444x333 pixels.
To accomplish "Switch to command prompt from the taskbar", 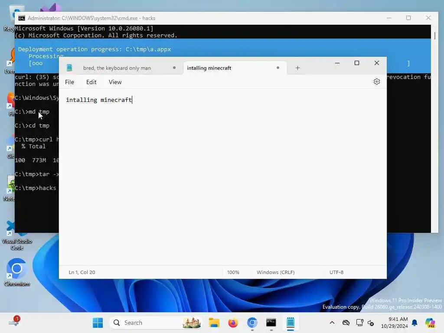I will (x=271, y=323).
